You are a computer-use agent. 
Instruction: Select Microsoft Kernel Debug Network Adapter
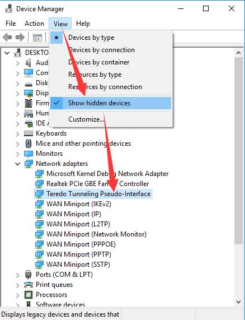[x=107, y=174]
